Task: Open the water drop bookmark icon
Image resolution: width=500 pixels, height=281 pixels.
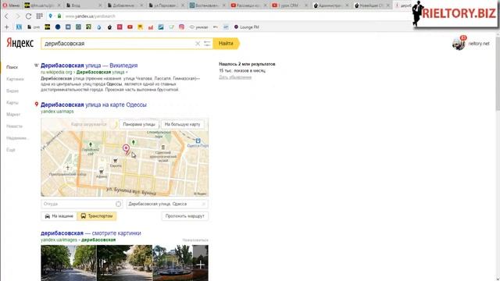Action: pyautogui.click(x=99, y=27)
